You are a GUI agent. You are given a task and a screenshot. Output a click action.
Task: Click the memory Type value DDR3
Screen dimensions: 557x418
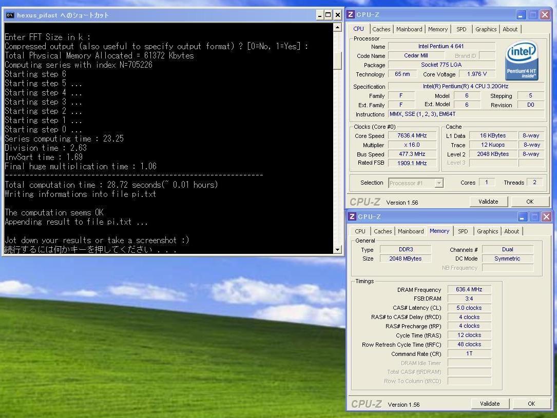(406, 249)
